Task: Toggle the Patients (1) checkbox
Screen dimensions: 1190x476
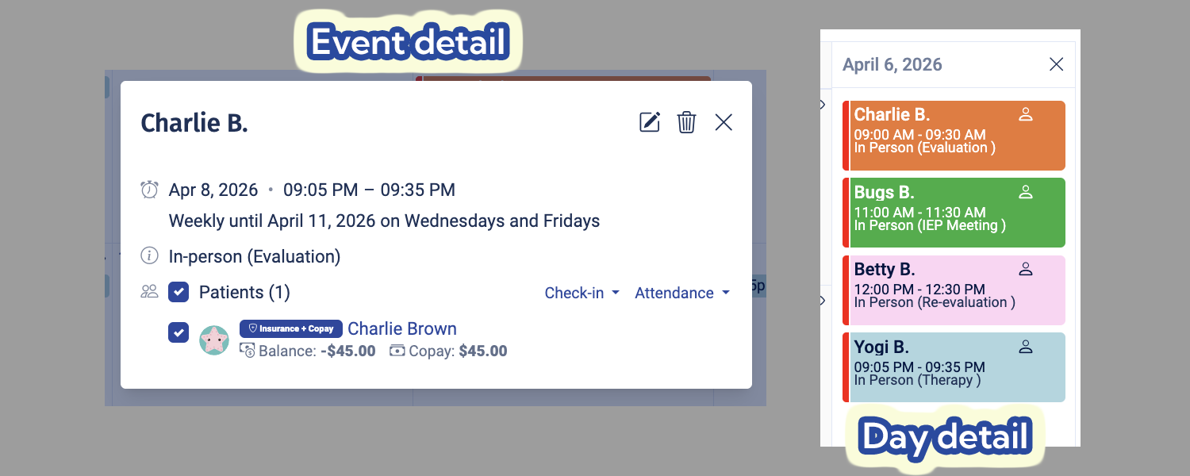Action: coord(179,292)
